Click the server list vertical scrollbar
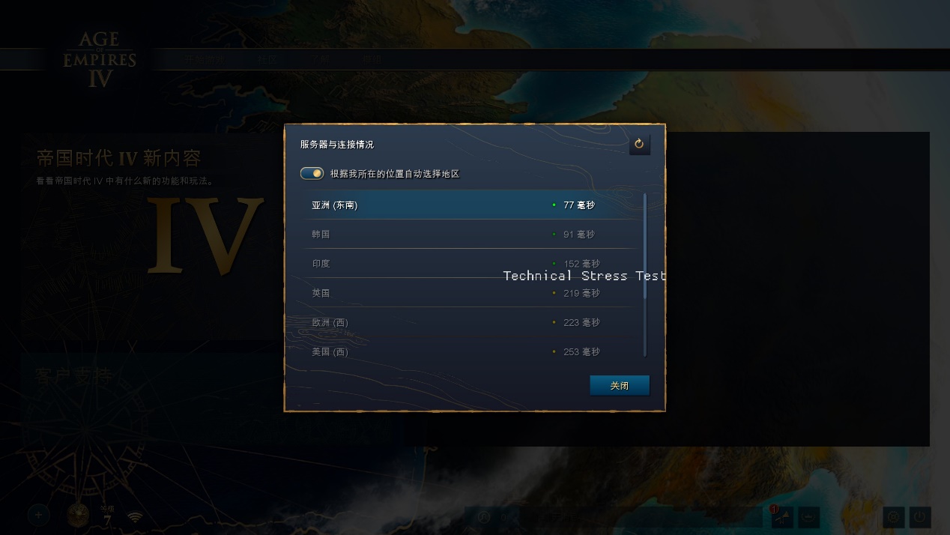Viewport: 950px width, 535px height. point(645,275)
